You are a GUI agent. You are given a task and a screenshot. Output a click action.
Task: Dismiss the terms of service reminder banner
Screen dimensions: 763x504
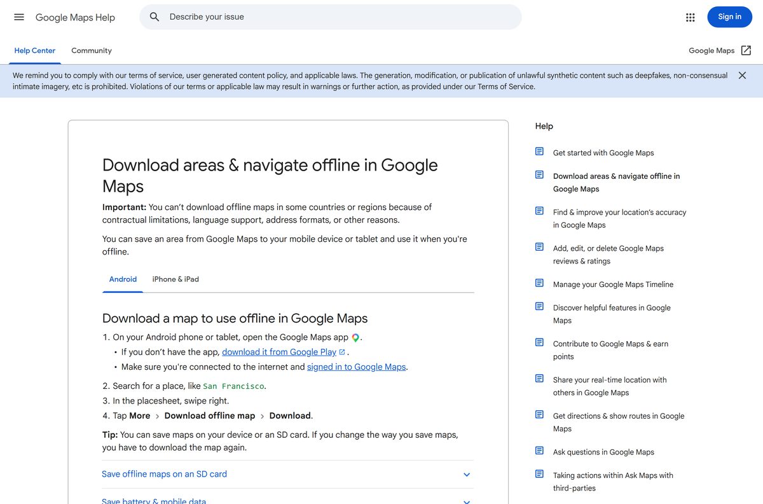[742, 75]
